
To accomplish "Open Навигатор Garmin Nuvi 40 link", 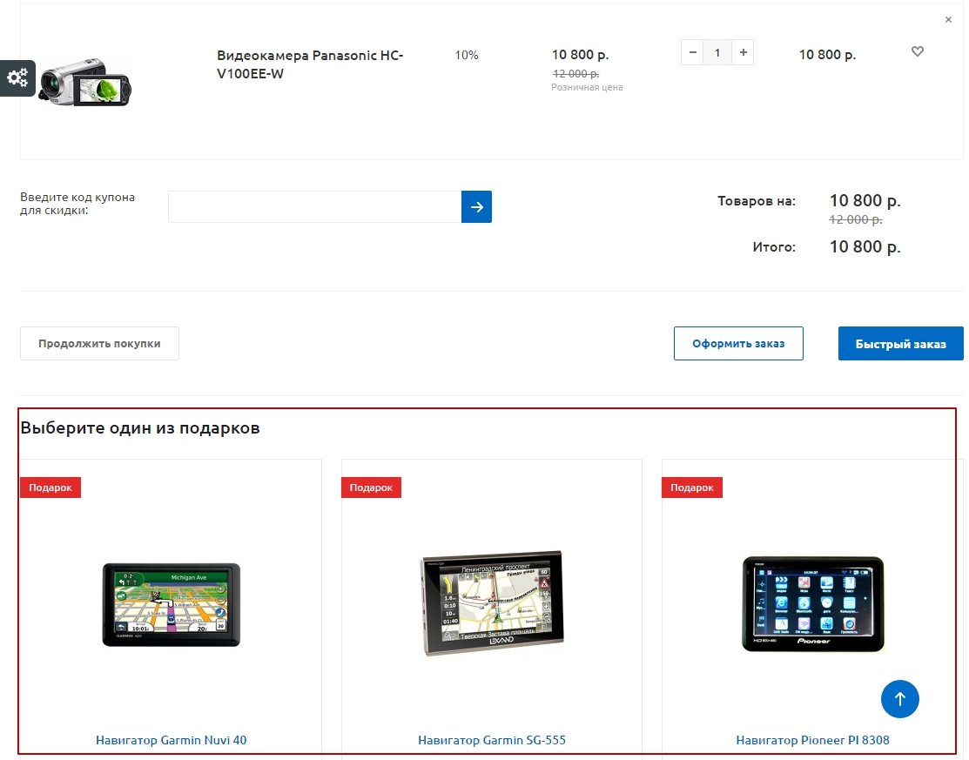I will click(172, 740).
